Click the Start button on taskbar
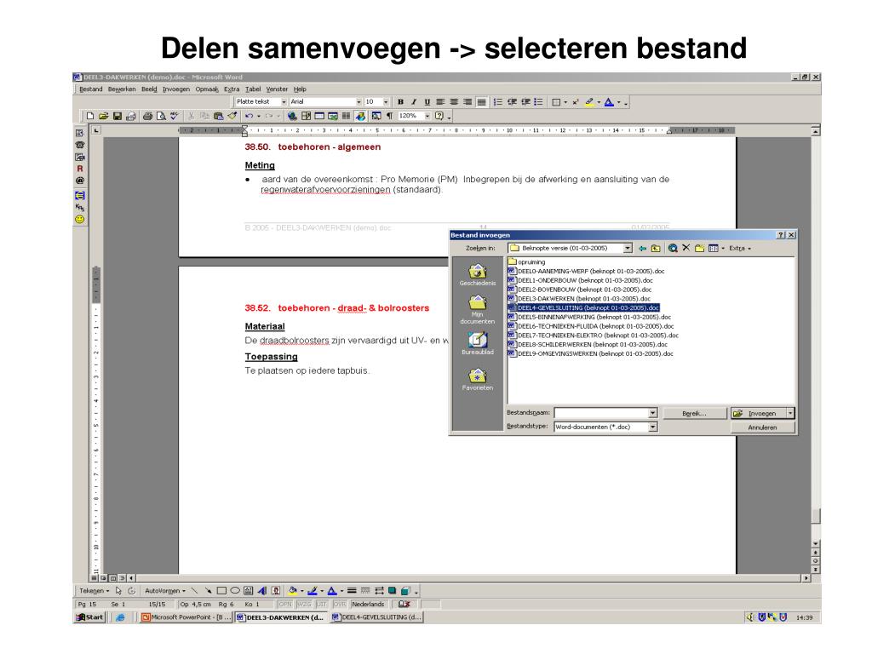 [x=90, y=617]
